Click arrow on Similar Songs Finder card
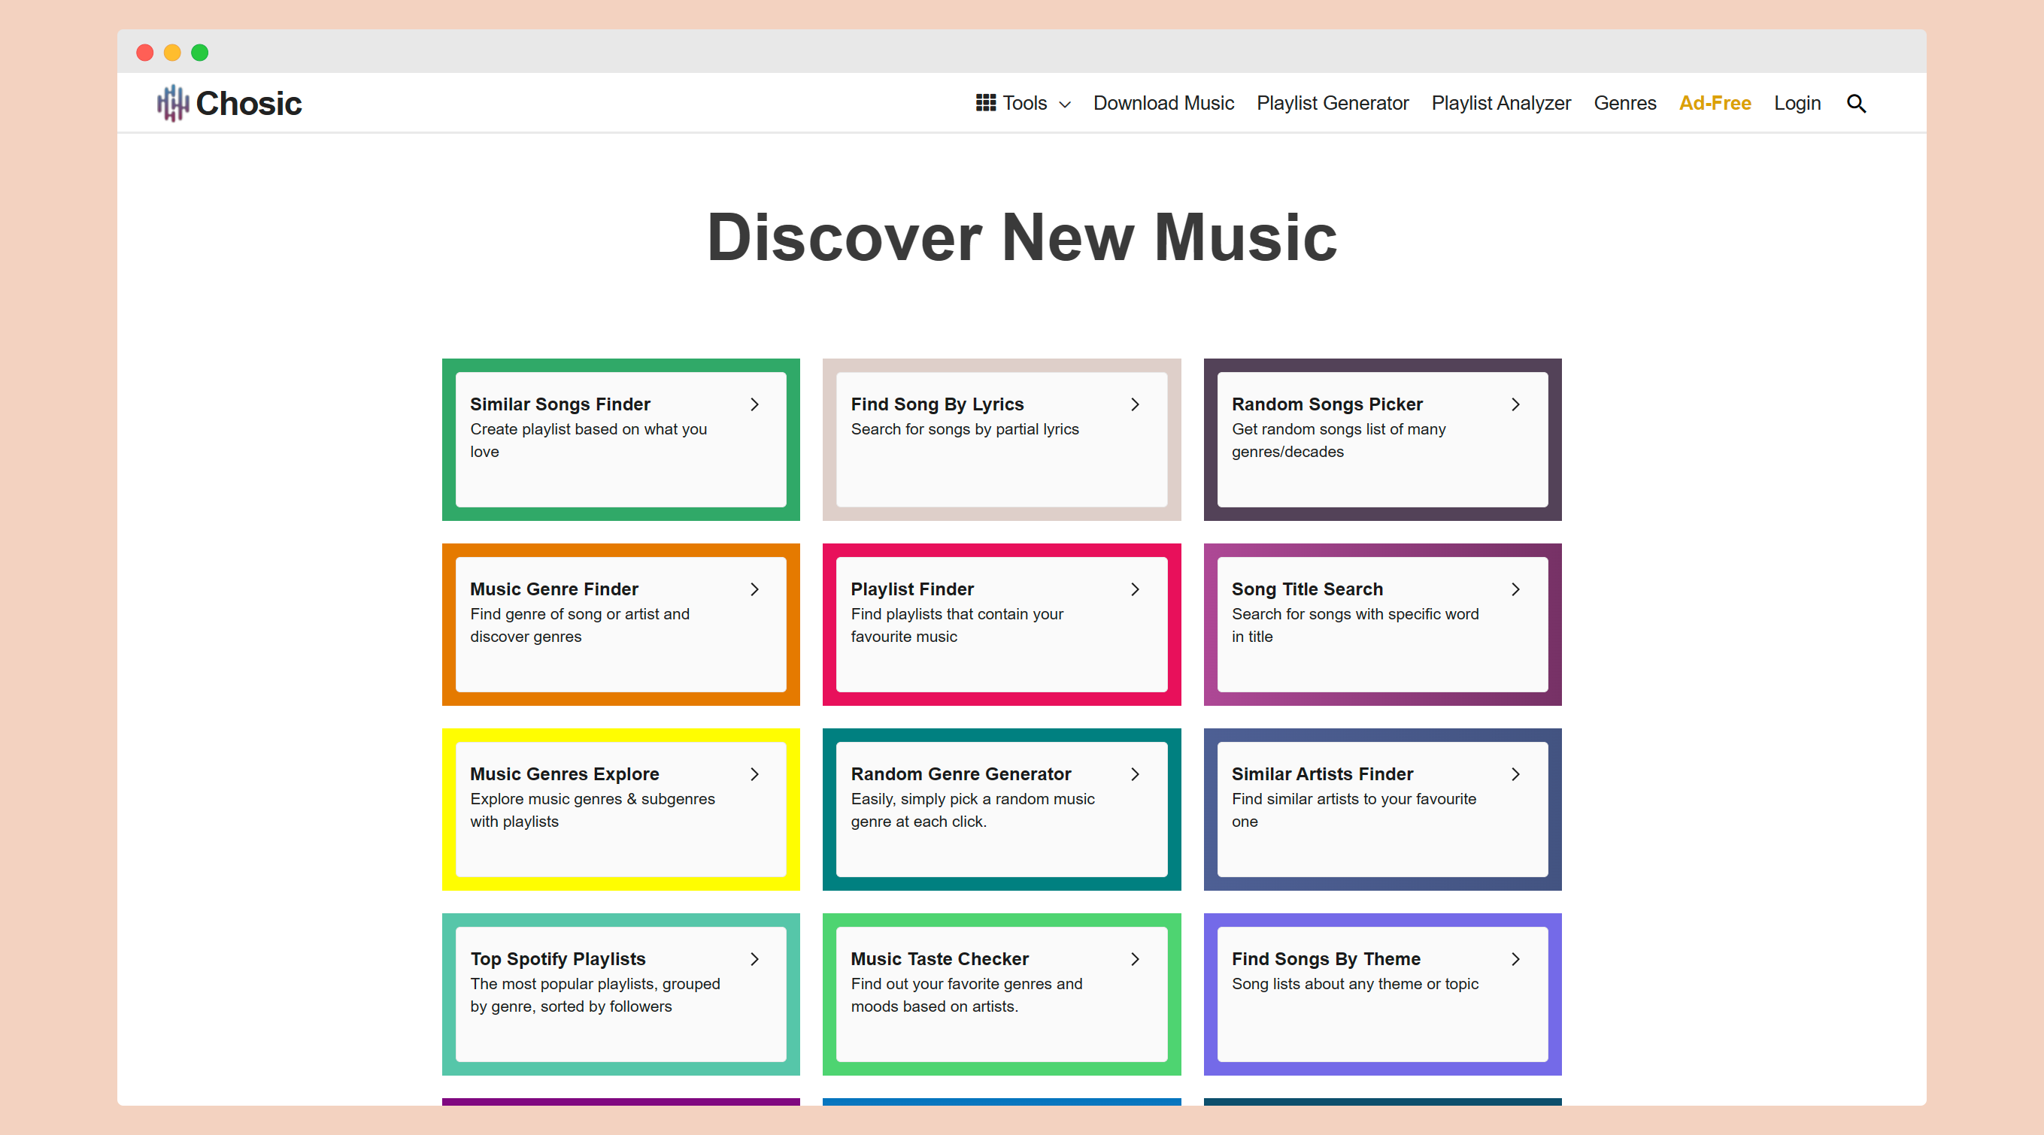The width and height of the screenshot is (2044, 1135). point(754,404)
